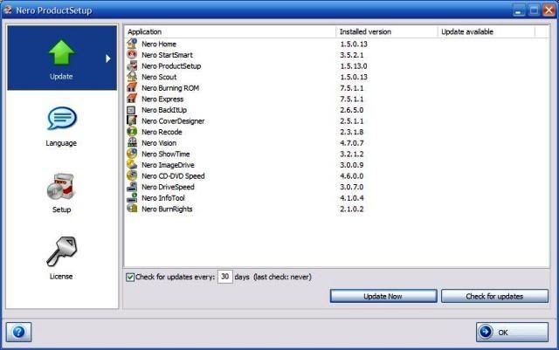The width and height of the screenshot is (559, 350).
Task: Click version 4.7.0.7 of Nero Vision
Action: (x=351, y=143)
